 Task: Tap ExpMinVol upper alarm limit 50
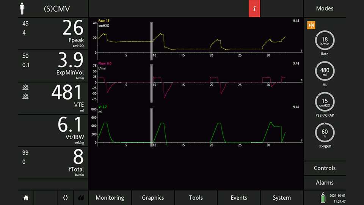tap(25, 56)
